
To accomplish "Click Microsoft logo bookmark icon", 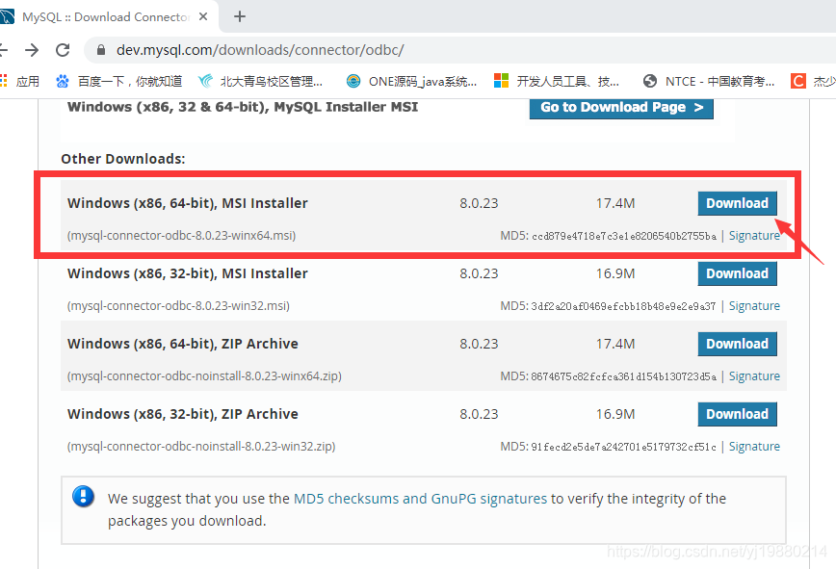I will (501, 81).
